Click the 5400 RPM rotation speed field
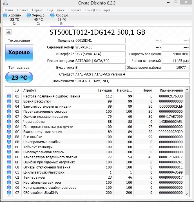 (176, 54)
